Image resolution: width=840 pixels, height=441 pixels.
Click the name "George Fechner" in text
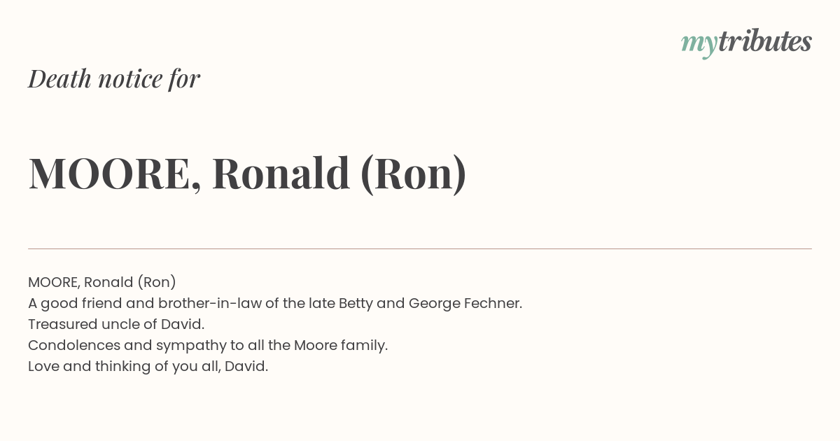(x=465, y=303)
